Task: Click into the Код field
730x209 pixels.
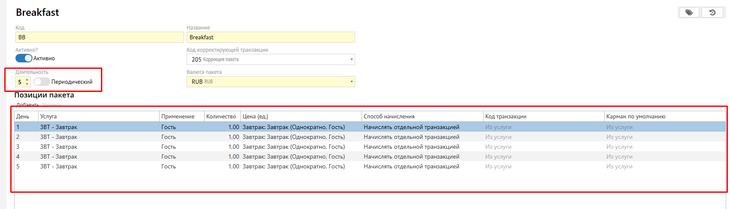Action: [x=99, y=37]
